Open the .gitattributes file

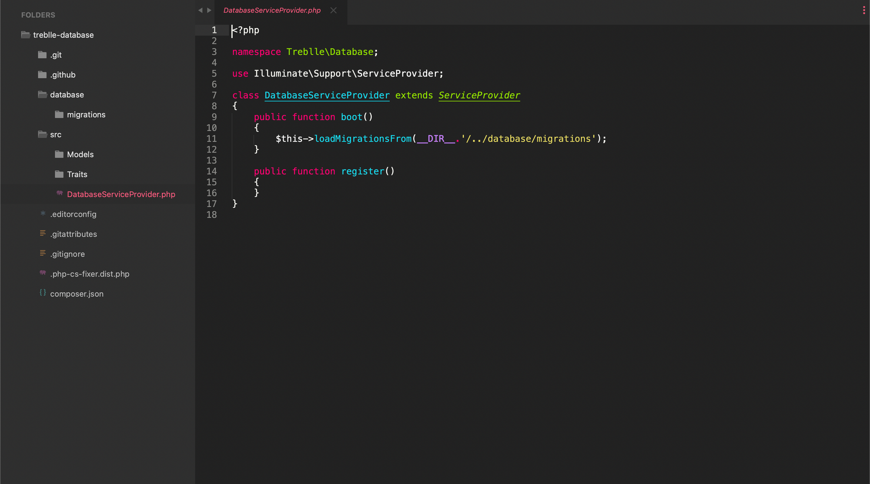point(74,234)
